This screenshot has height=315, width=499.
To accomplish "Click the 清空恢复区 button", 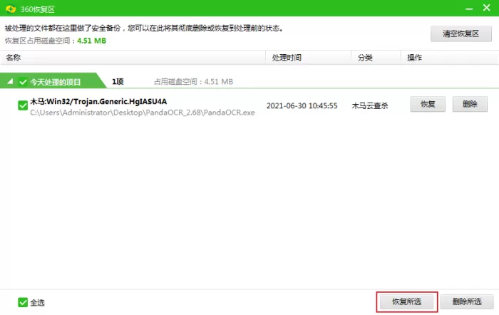I will 461,33.
